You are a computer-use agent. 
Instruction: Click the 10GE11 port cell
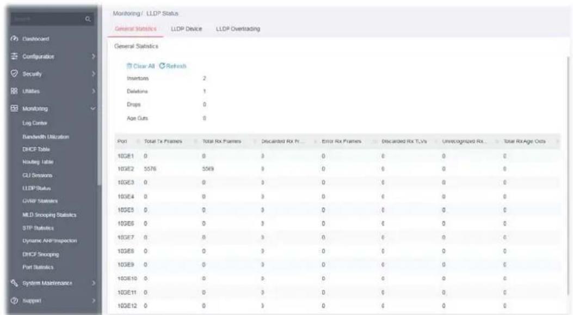point(127,292)
